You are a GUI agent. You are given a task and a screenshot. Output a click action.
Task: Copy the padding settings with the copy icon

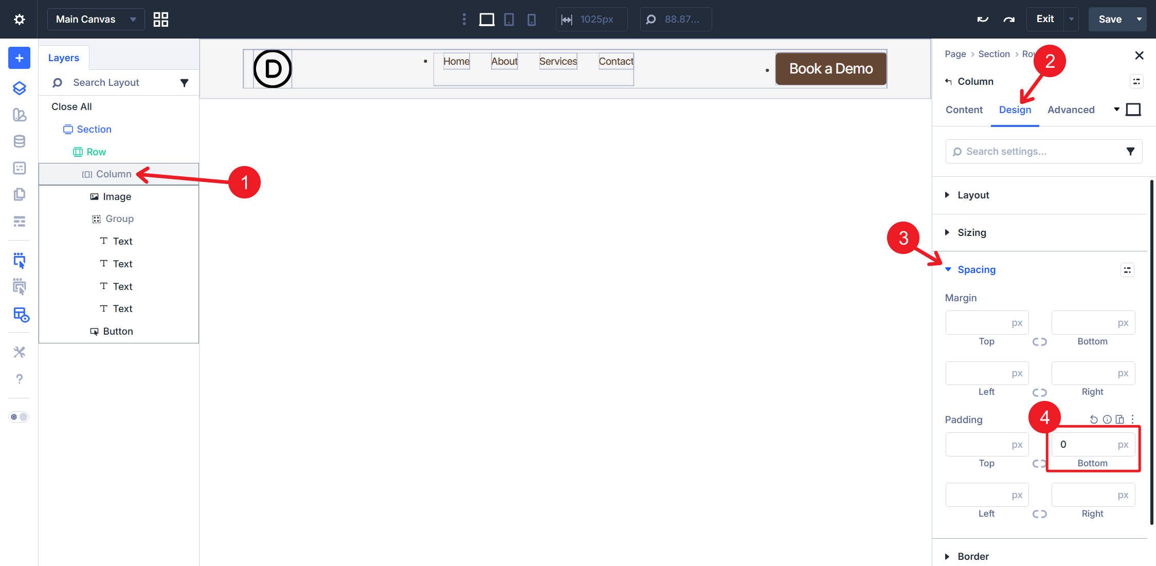[x=1119, y=419]
